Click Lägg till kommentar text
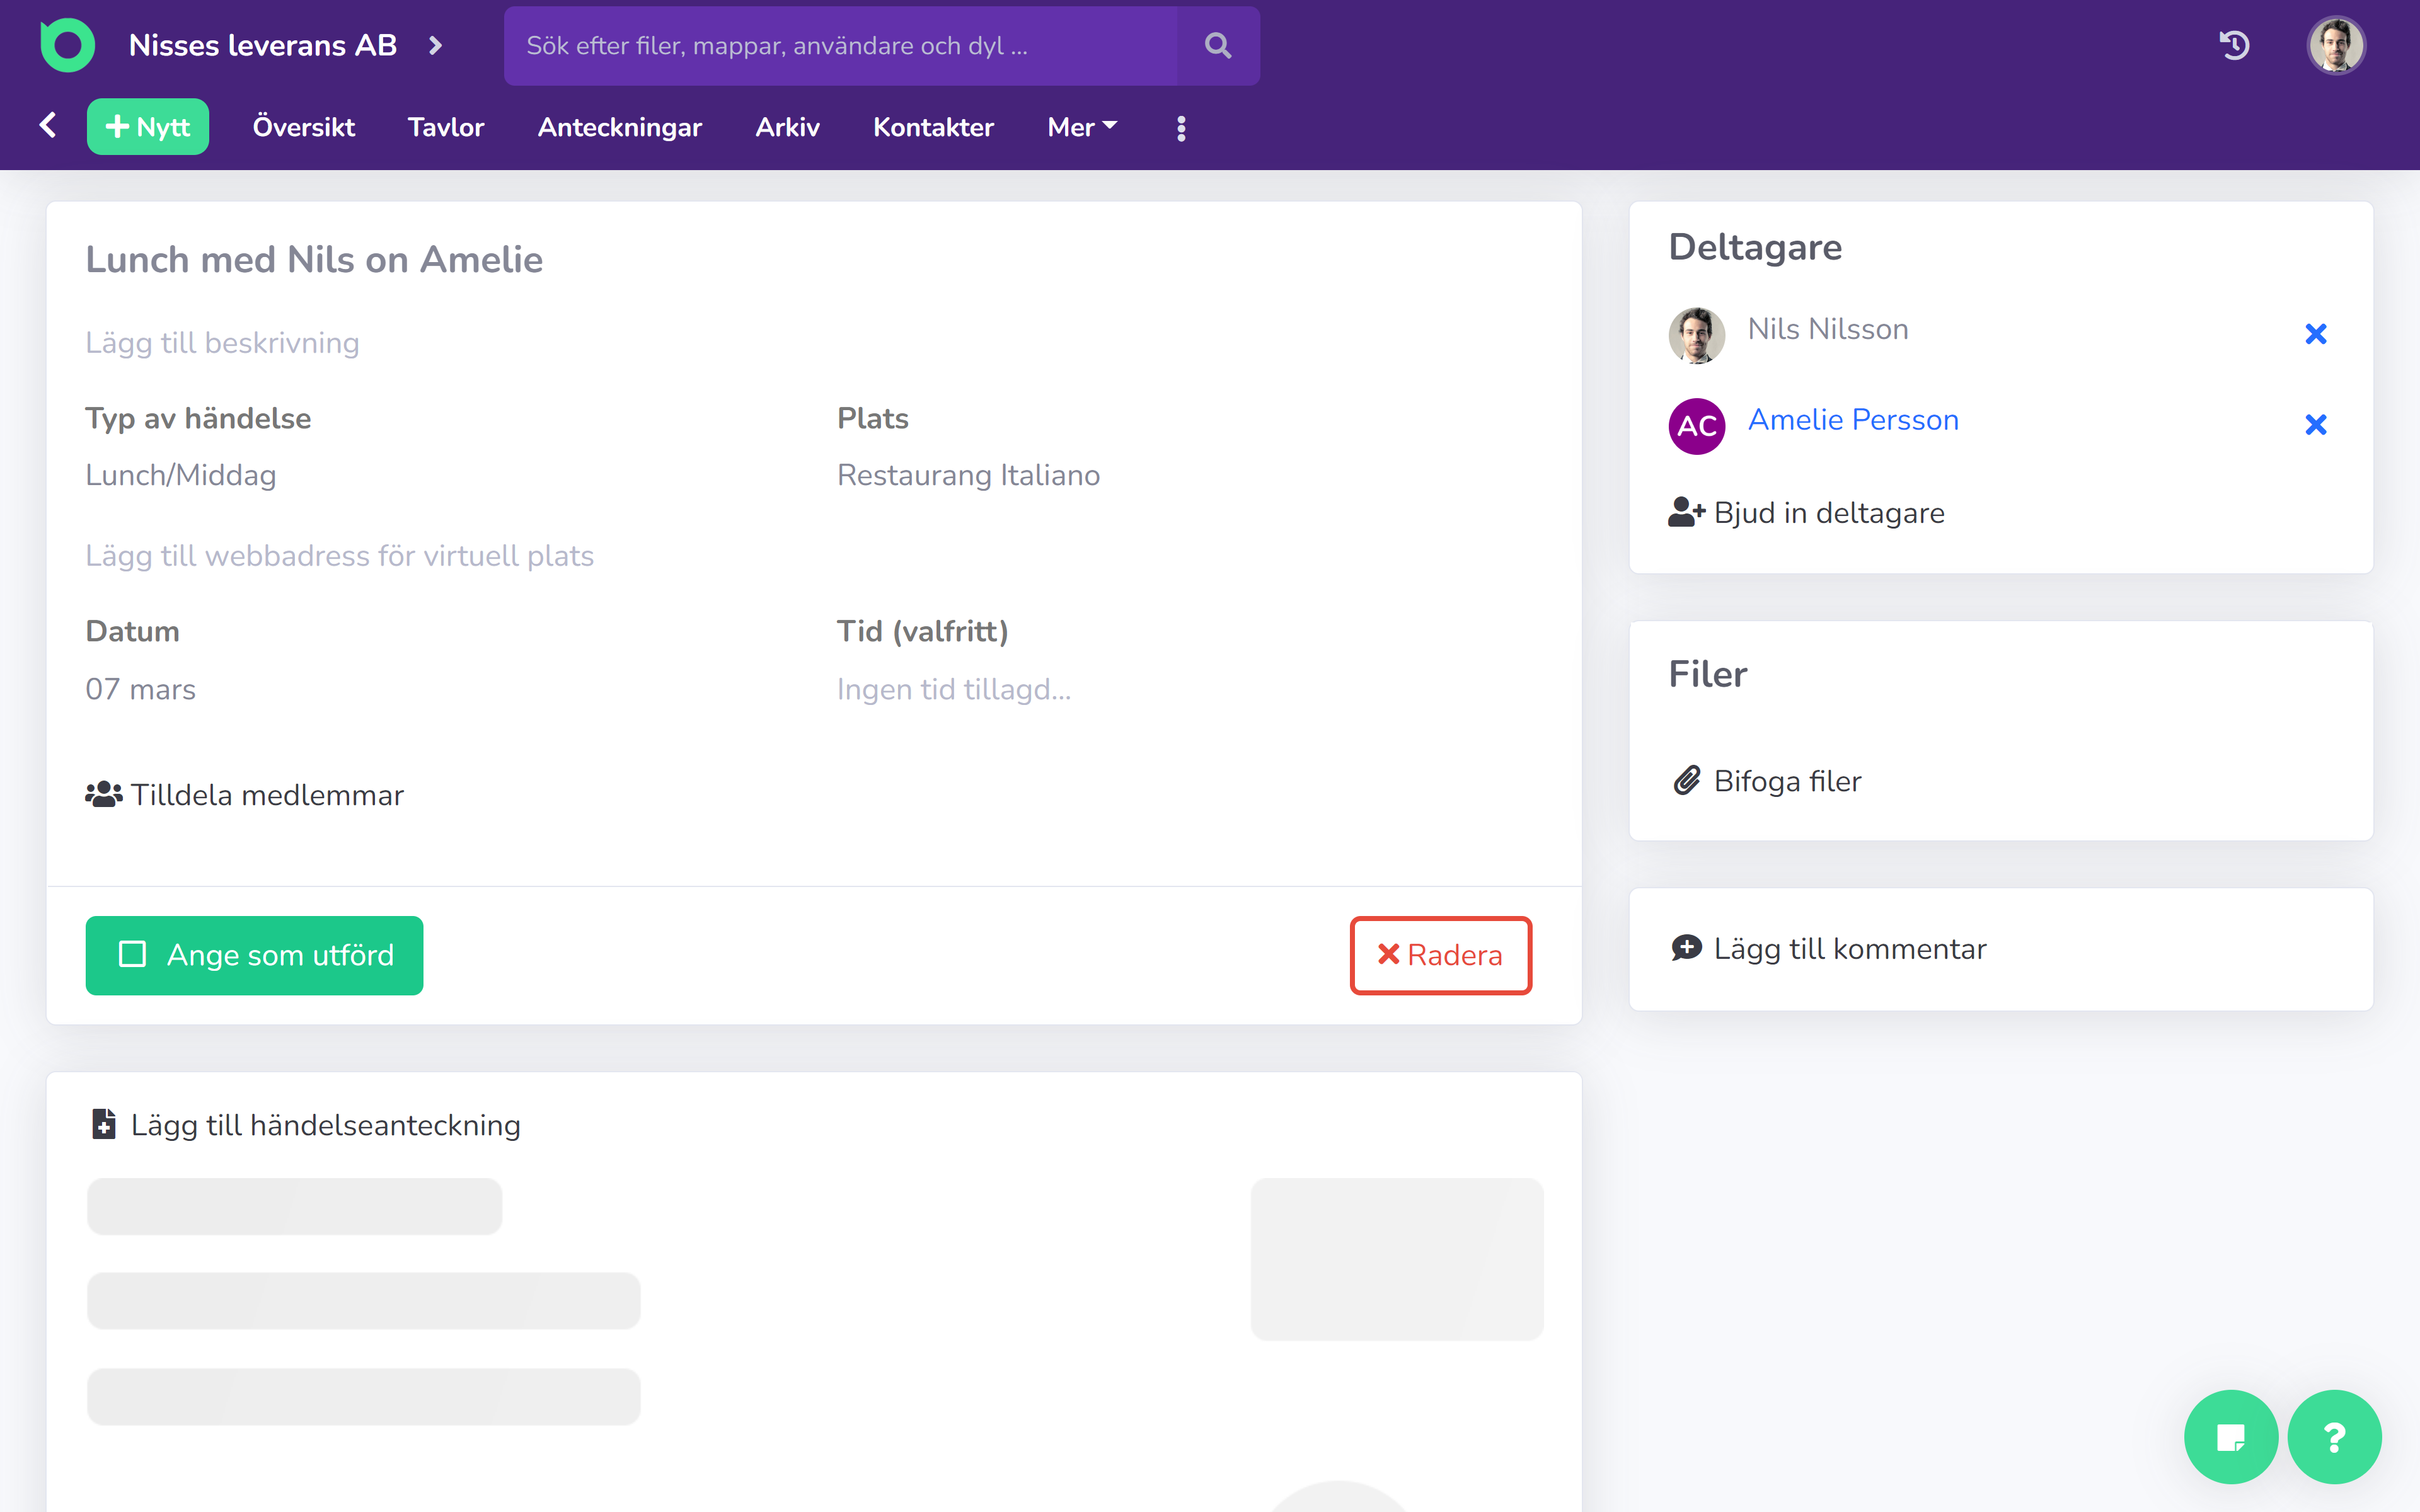The width and height of the screenshot is (2420, 1512). coord(1850,949)
